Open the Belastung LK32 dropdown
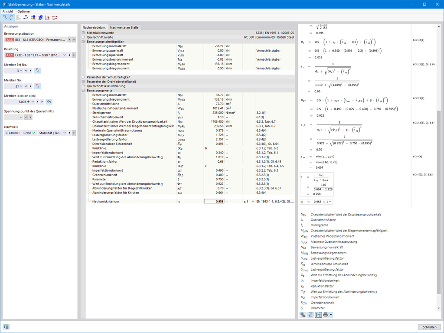Viewport: 444px width, 333px height. click(65, 55)
